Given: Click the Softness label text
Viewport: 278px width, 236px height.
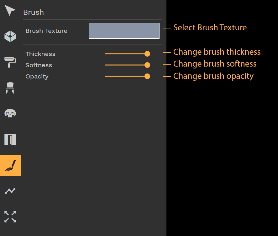Looking at the screenshot, I should coord(39,65).
